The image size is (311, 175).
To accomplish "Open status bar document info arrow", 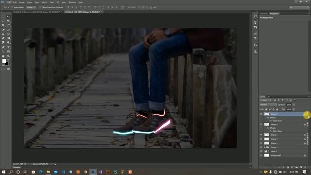I will [x=55, y=164].
